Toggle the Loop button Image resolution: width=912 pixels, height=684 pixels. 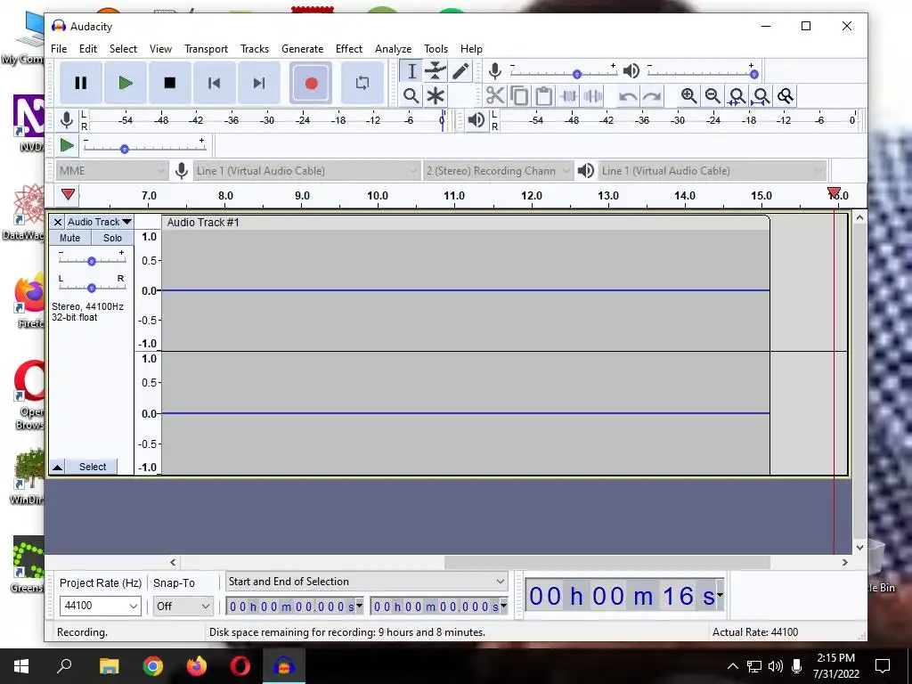[x=362, y=83]
